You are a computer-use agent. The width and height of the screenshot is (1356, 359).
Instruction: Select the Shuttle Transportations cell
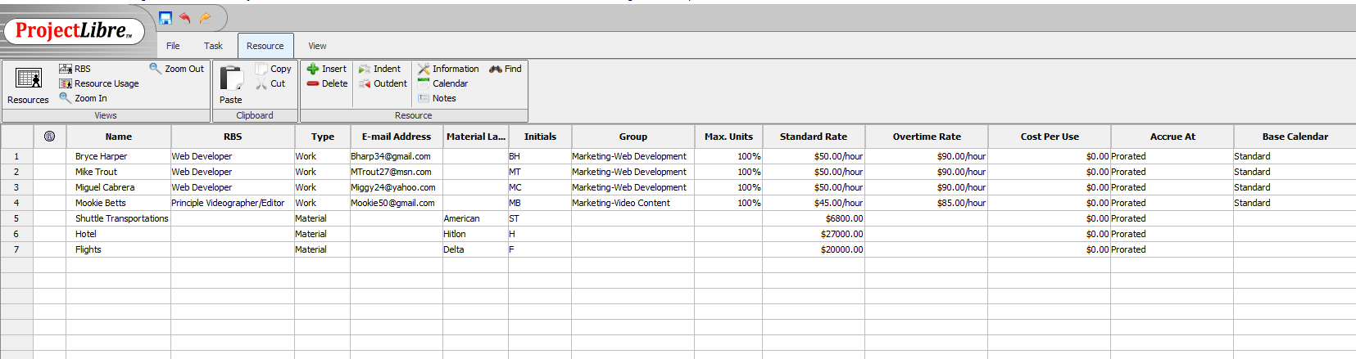click(119, 218)
